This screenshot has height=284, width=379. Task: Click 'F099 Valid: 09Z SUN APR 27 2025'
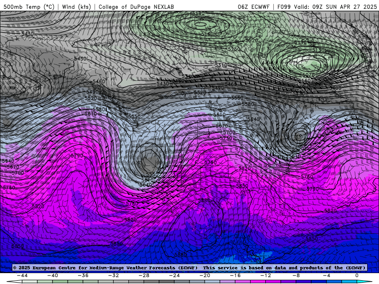[x=327, y=7]
